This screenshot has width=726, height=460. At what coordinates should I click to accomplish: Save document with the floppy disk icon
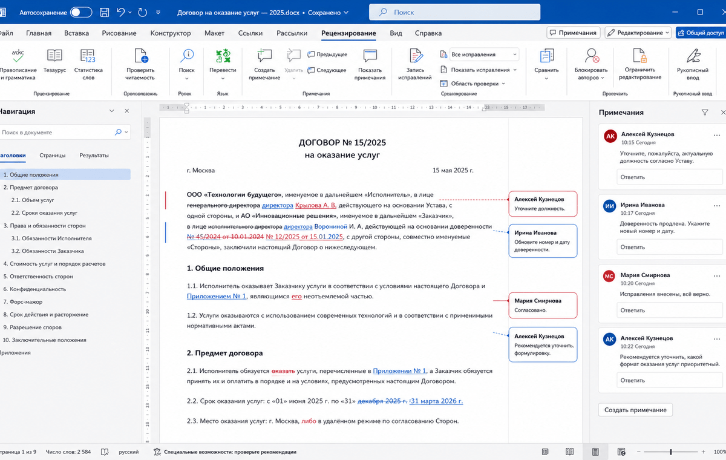[x=104, y=12]
